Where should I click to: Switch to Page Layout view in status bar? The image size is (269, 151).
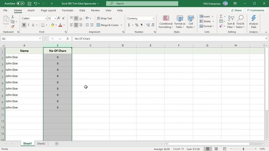coord(216,149)
